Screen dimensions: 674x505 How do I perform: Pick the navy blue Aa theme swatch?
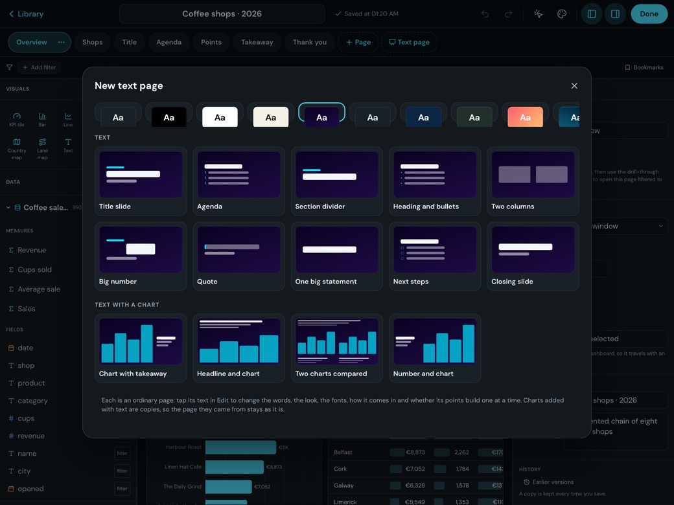point(423,115)
